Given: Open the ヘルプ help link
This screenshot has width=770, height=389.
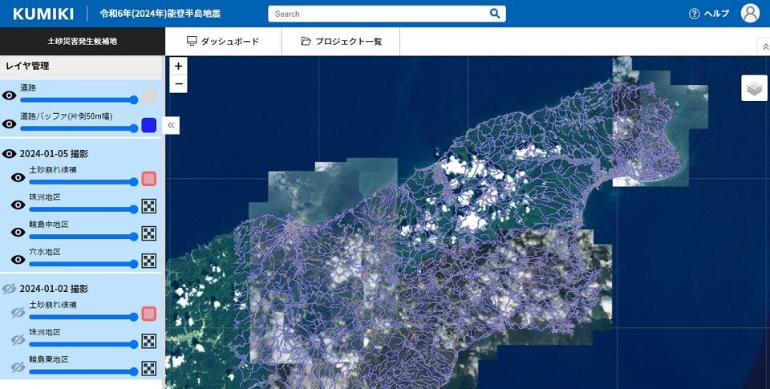Looking at the screenshot, I should [x=709, y=14].
